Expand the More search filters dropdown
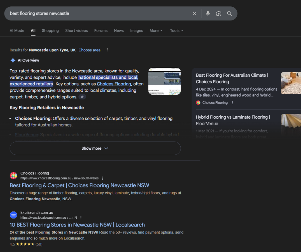This screenshot has height=252, width=301. coord(156,31)
